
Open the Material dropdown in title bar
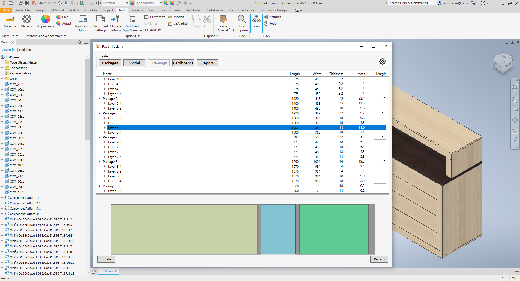click(127, 3)
